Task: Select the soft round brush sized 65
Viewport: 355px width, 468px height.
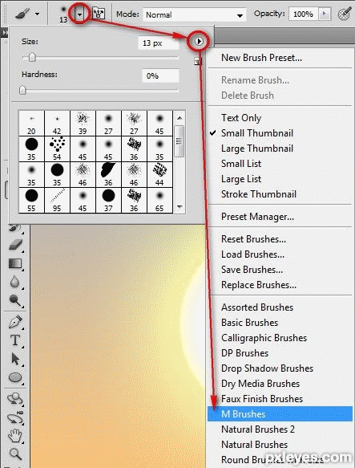Action: pos(159,200)
